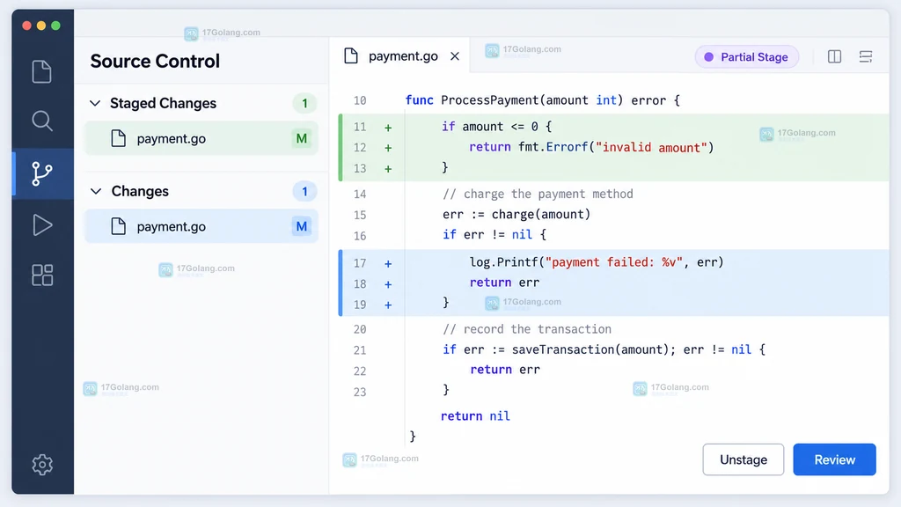
Task: Switch to the payment.go editor tab
Action: point(399,55)
